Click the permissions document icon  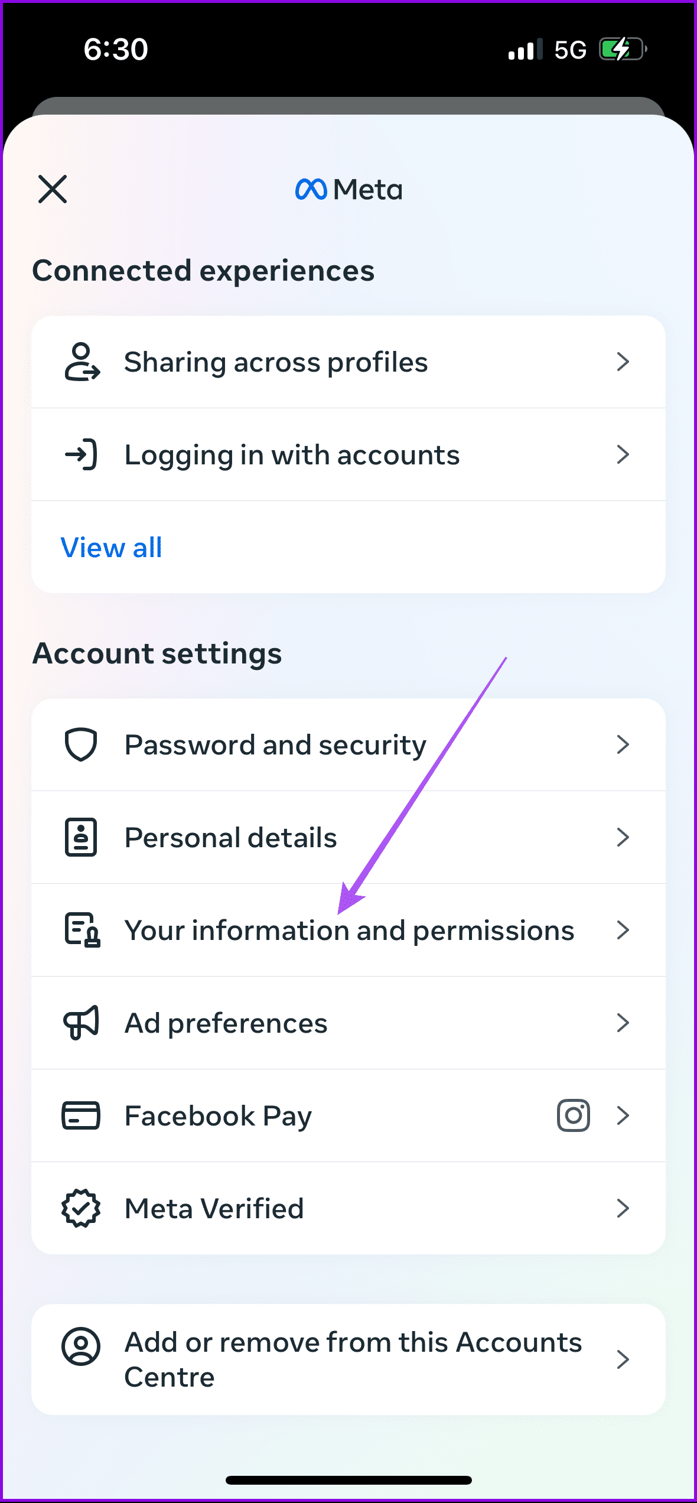(x=81, y=930)
